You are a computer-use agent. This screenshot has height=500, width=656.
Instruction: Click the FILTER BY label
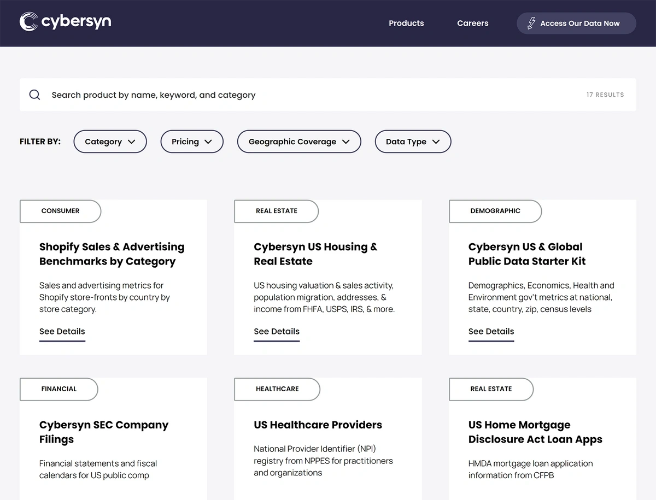tap(40, 142)
